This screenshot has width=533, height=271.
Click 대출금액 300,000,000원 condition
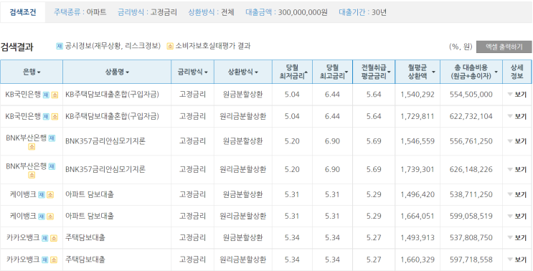(x=286, y=13)
